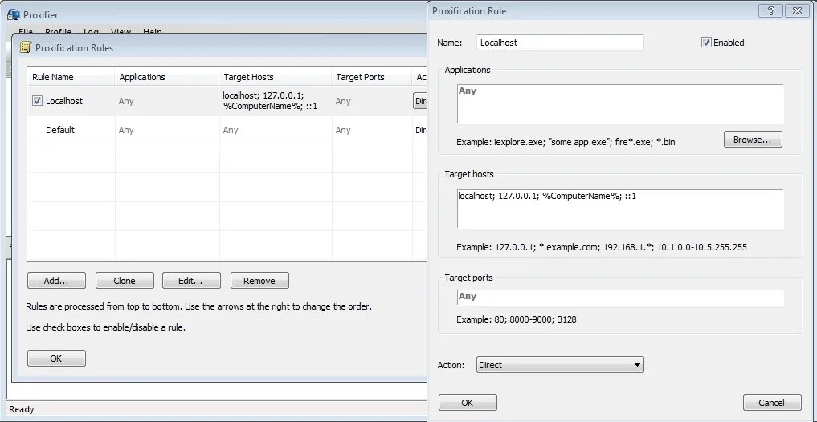The height and width of the screenshot is (422, 817).
Task: Click the Target hosts text box
Action: (x=620, y=209)
